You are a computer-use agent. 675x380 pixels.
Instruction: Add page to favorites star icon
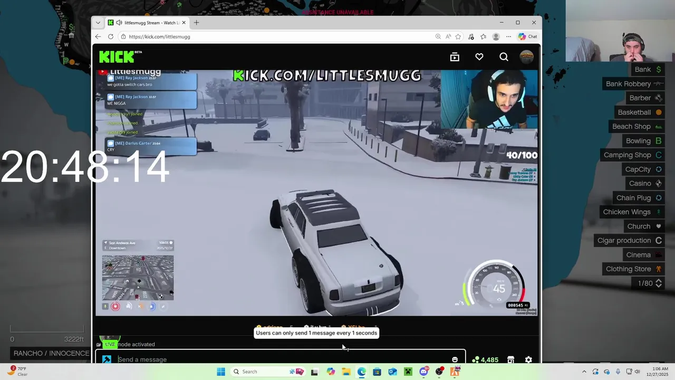(x=458, y=36)
